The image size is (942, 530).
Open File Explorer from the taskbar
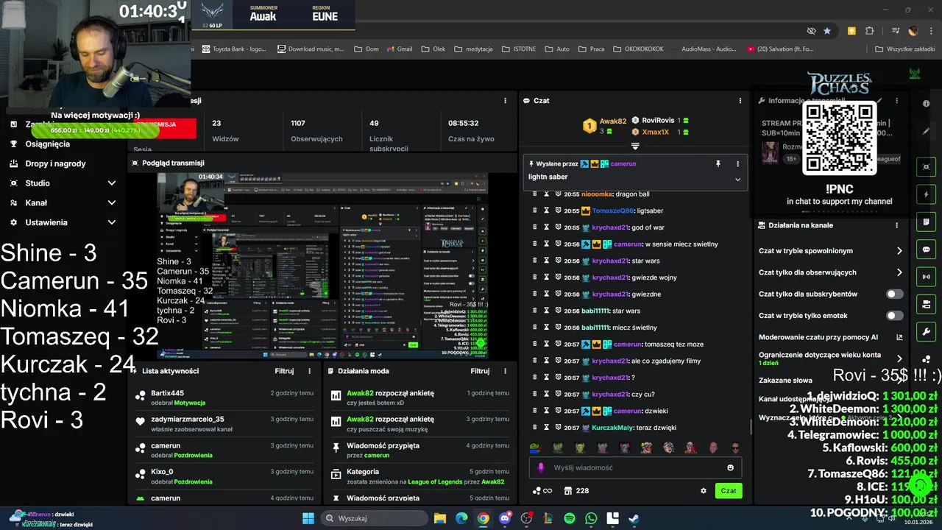point(439,518)
